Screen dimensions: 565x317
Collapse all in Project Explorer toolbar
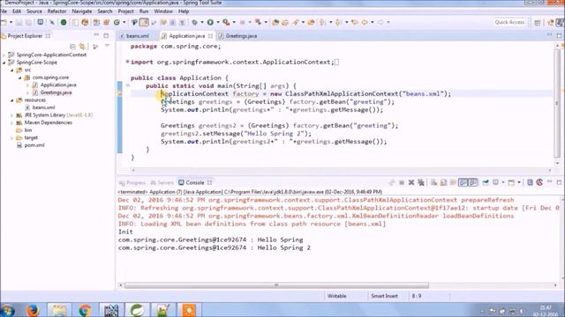coord(72,47)
